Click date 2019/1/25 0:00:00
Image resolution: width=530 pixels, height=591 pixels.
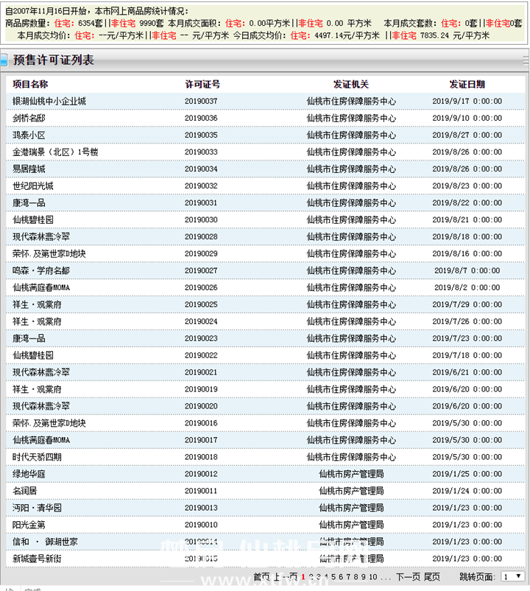pos(467,474)
